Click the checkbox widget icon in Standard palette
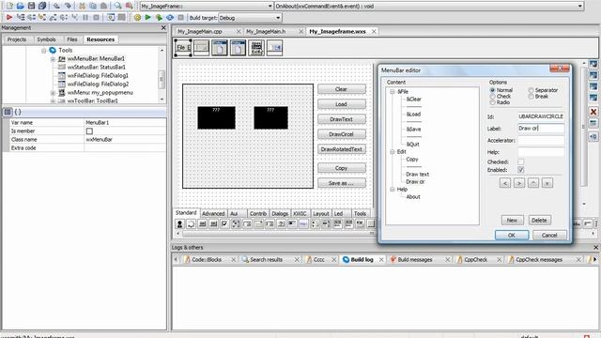This screenshot has height=338, width=601. click(x=224, y=223)
